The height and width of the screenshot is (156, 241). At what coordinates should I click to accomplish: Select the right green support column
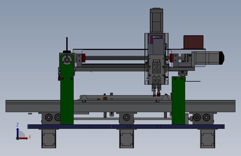[x=178, y=100]
